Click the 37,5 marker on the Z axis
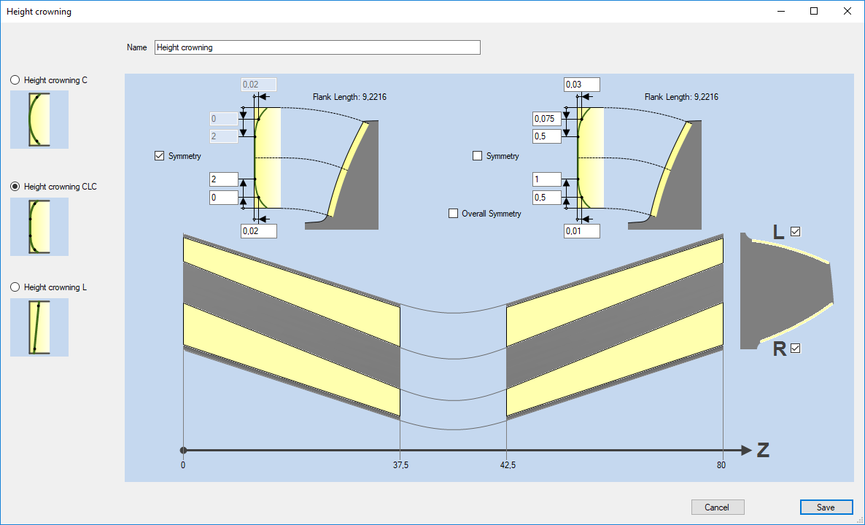 400,465
